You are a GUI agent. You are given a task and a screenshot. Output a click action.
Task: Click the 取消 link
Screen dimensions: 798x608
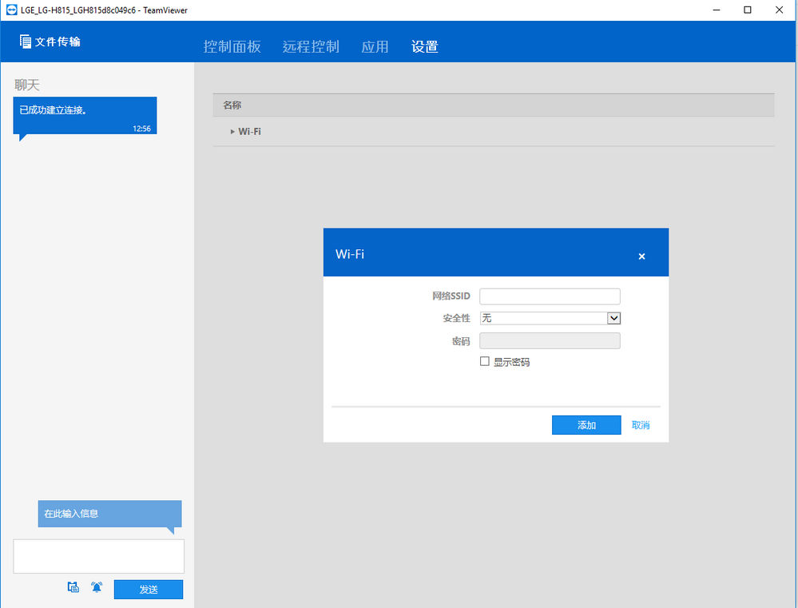[x=641, y=425]
